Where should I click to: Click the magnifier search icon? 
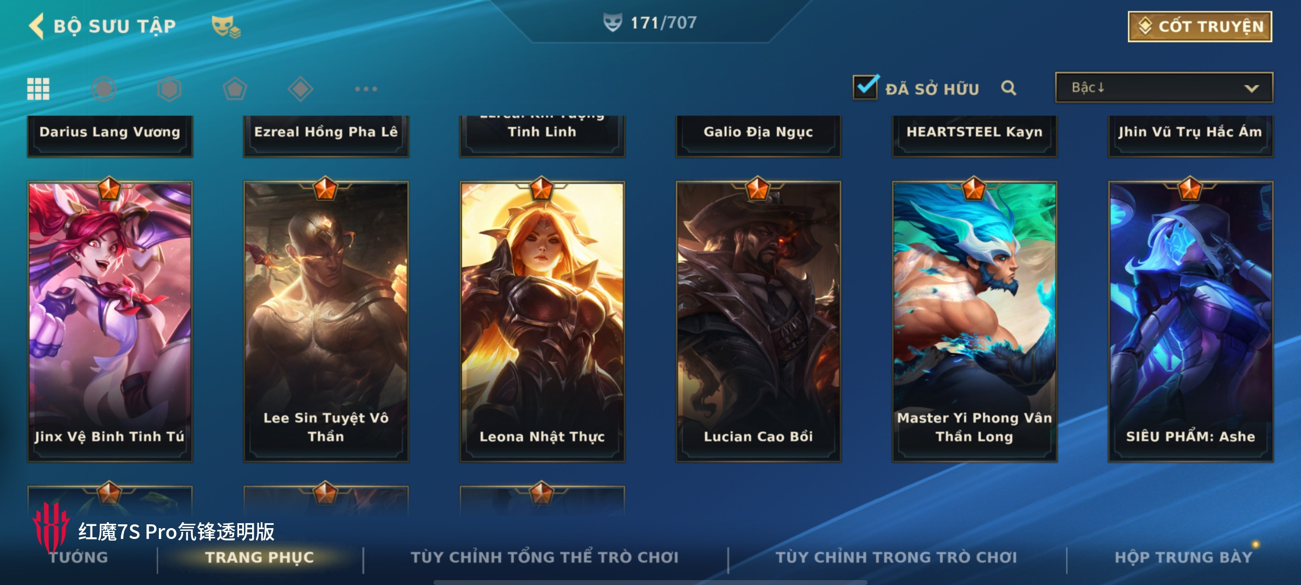[1008, 88]
